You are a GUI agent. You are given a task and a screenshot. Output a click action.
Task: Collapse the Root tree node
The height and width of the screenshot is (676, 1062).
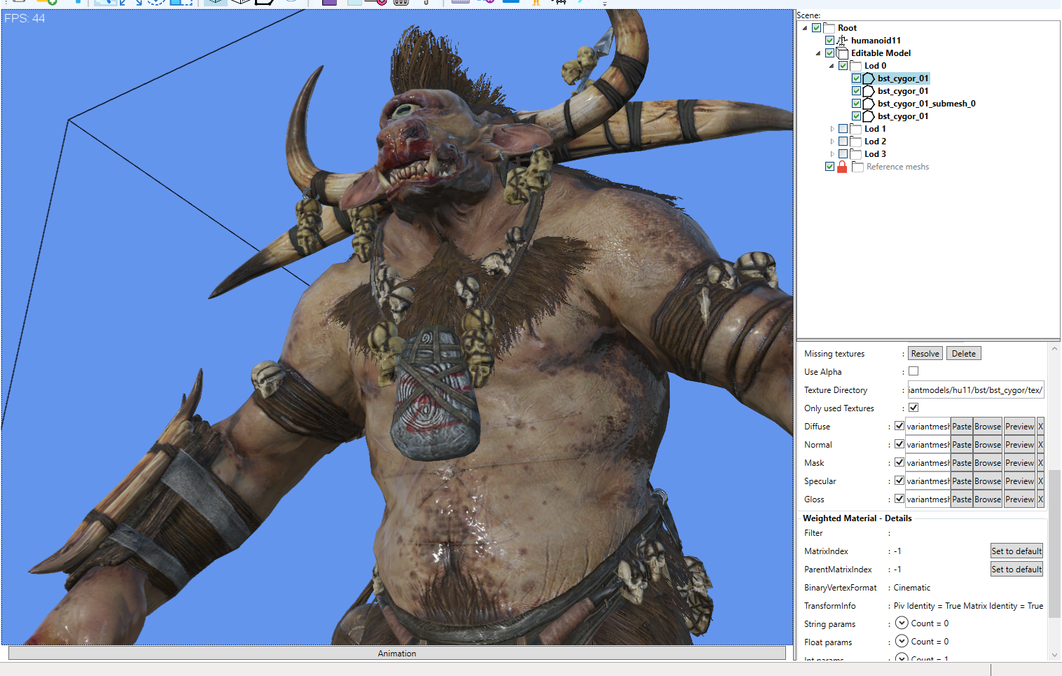tap(805, 28)
